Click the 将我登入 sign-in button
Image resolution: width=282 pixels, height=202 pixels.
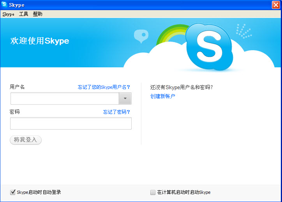click(x=26, y=140)
